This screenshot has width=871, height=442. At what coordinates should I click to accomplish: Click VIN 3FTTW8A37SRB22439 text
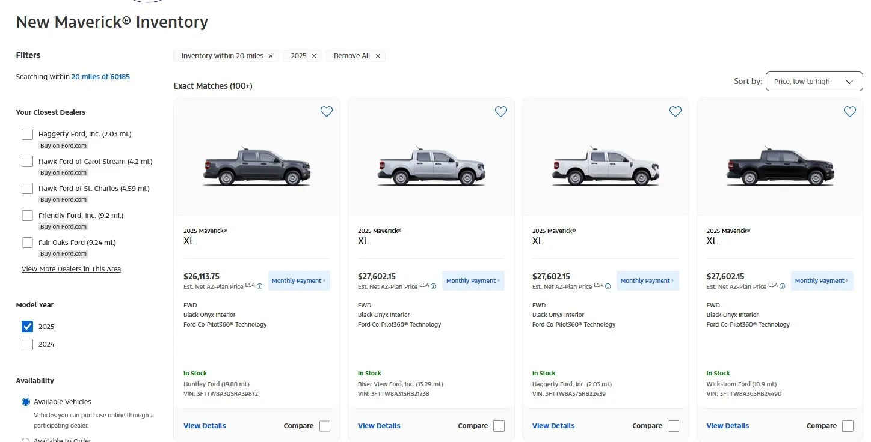tap(569, 394)
